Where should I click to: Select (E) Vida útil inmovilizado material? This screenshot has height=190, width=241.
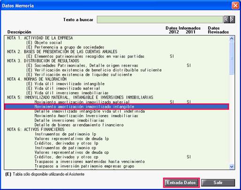[117, 88]
